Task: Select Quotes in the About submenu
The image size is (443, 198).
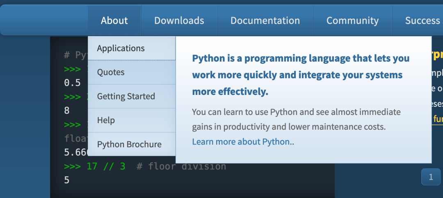Action: tap(132, 72)
